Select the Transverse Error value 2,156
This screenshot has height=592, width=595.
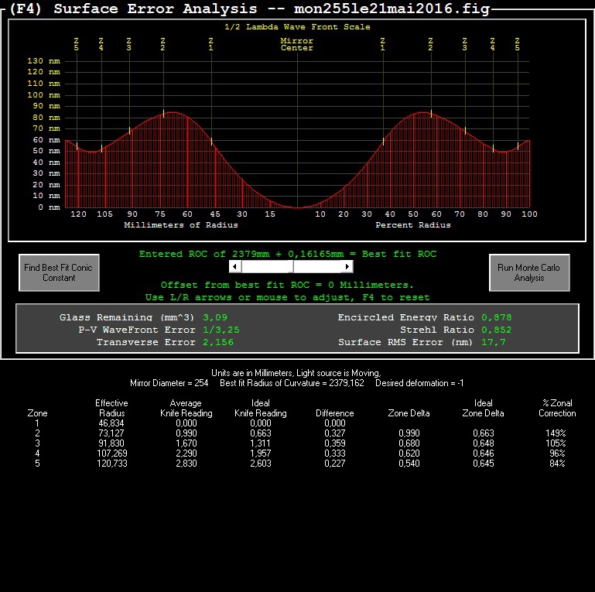tap(218, 342)
